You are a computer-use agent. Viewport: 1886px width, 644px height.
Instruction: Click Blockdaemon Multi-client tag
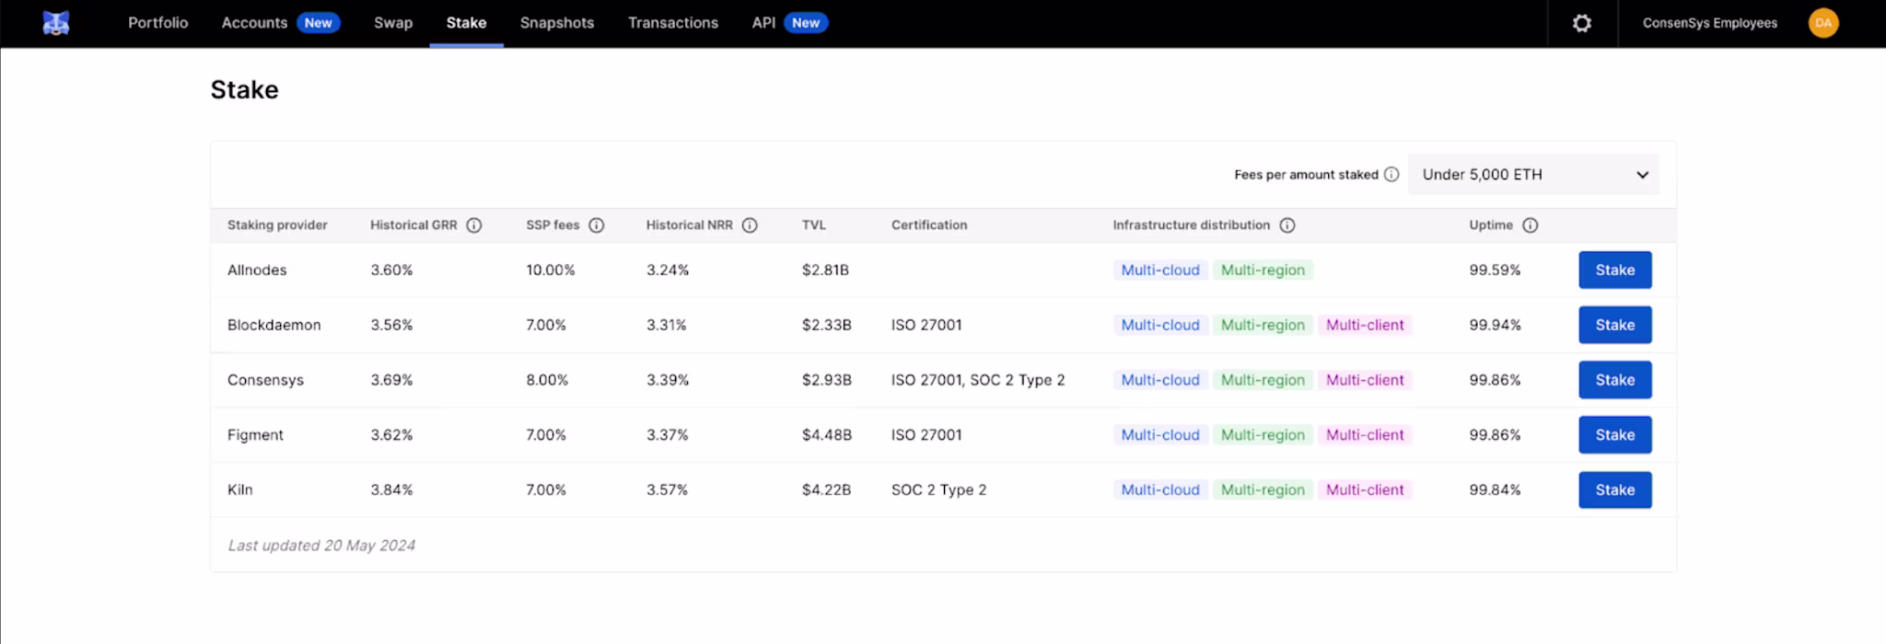click(1365, 325)
